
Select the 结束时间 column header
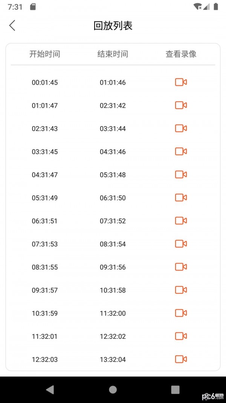(x=113, y=54)
